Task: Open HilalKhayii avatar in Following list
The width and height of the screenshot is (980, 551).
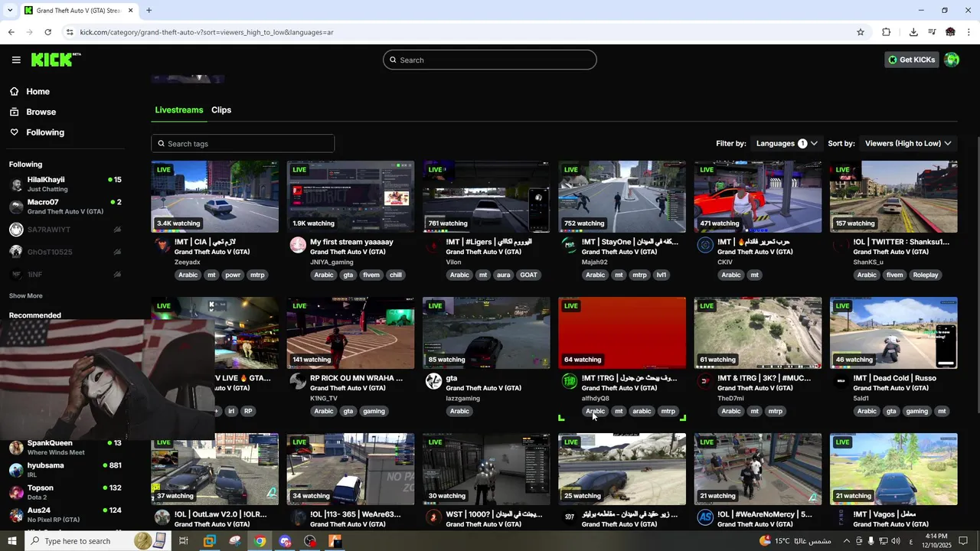Action: pos(16,184)
